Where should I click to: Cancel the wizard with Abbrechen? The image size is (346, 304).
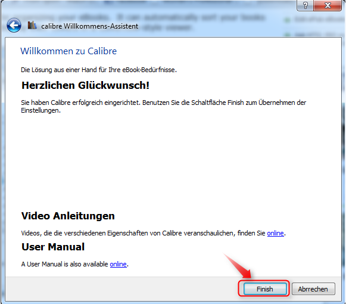[x=313, y=289]
